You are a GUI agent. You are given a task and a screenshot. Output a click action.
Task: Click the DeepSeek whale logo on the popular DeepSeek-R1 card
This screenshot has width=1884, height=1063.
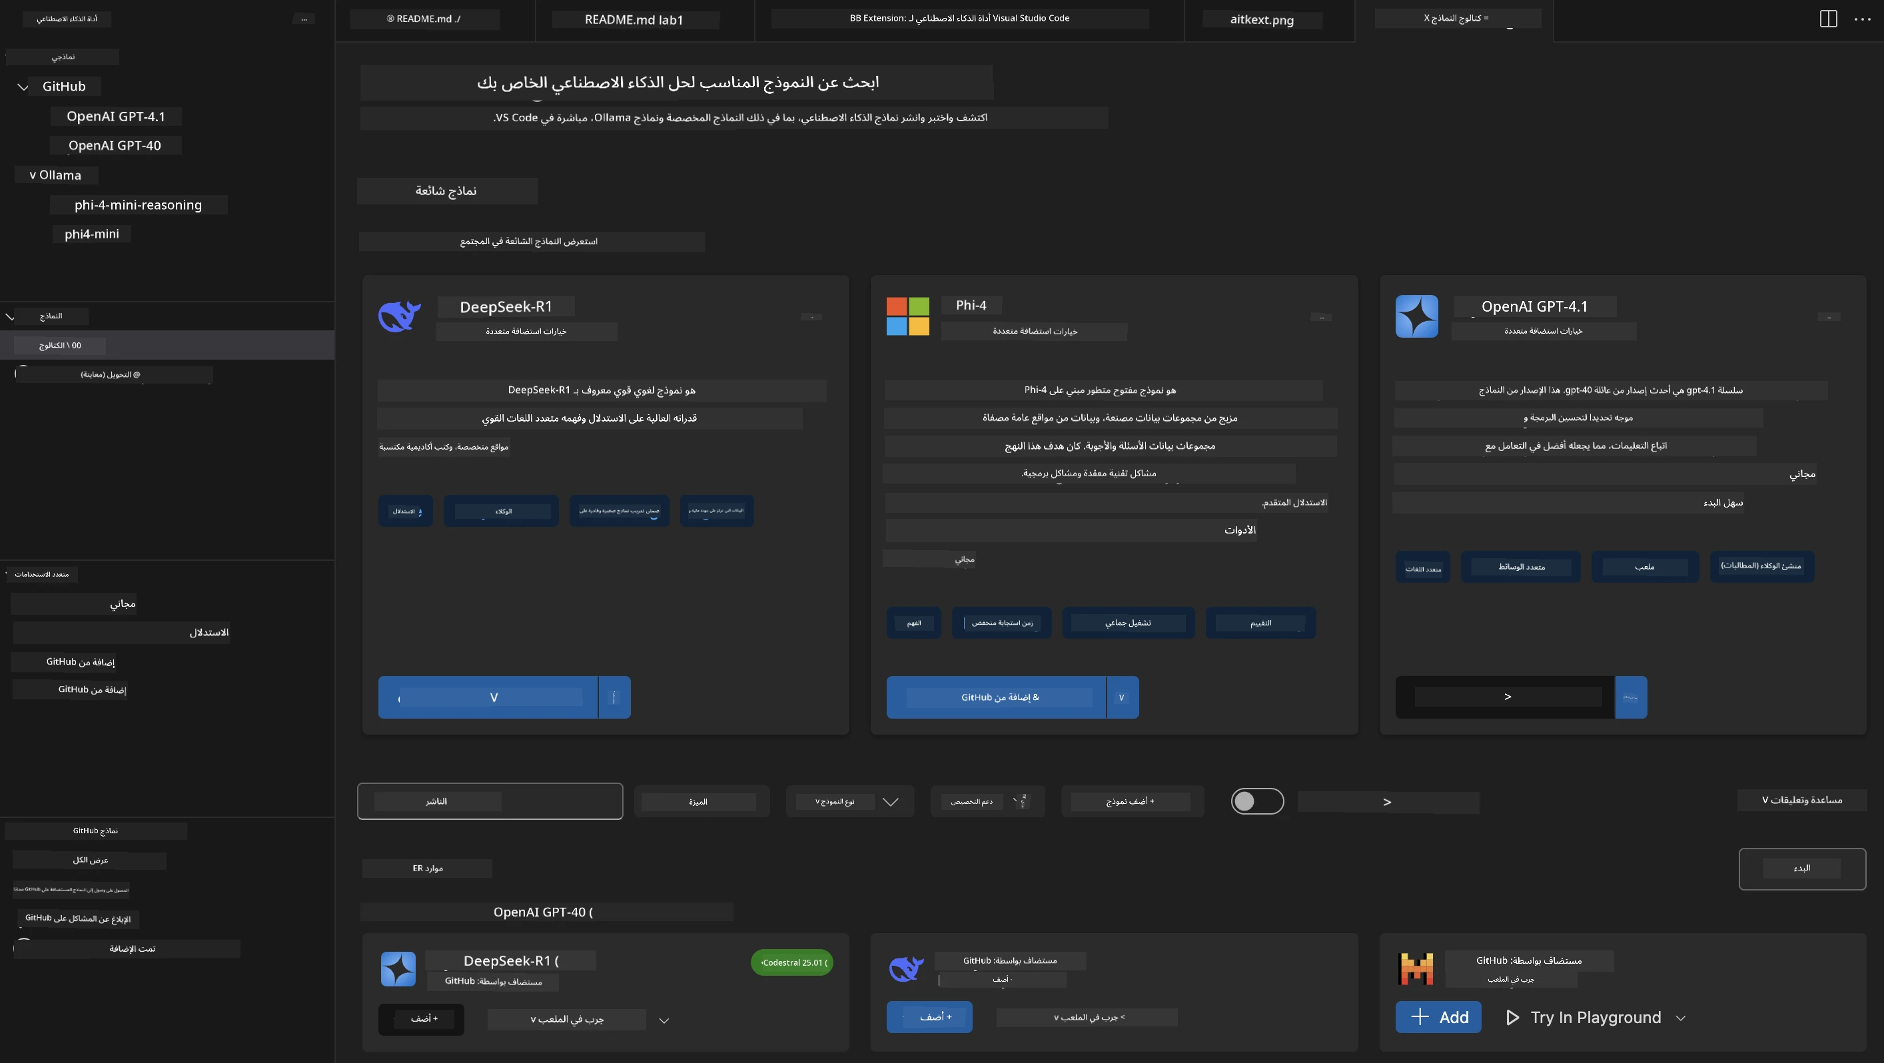pos(399,316)
